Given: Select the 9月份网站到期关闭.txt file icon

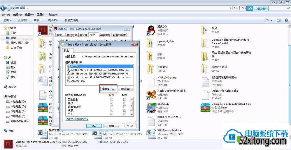Looking at the screenshot, I should [206, 82].
